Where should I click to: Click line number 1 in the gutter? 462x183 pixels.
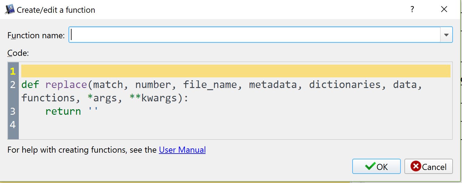[13, 71]
